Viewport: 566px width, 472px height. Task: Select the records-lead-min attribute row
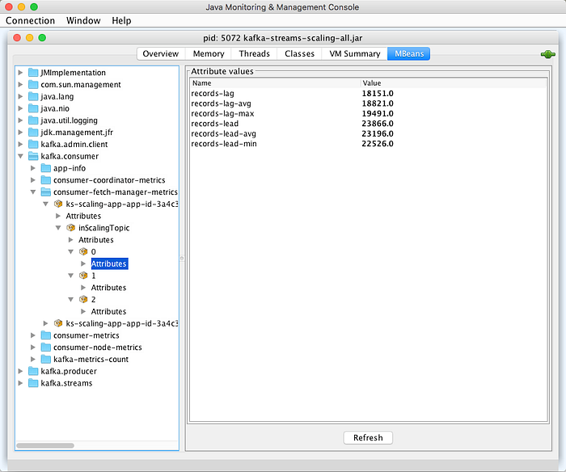[368, 144]
